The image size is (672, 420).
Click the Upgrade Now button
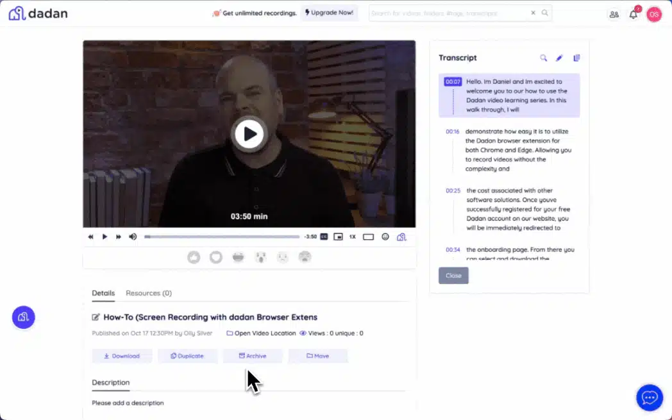(329, 12)
